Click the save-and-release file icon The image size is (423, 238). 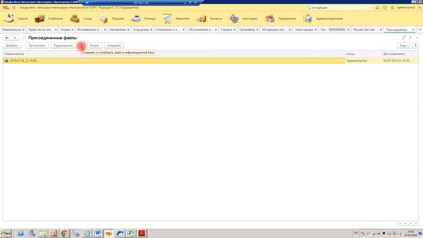point(81,46)
